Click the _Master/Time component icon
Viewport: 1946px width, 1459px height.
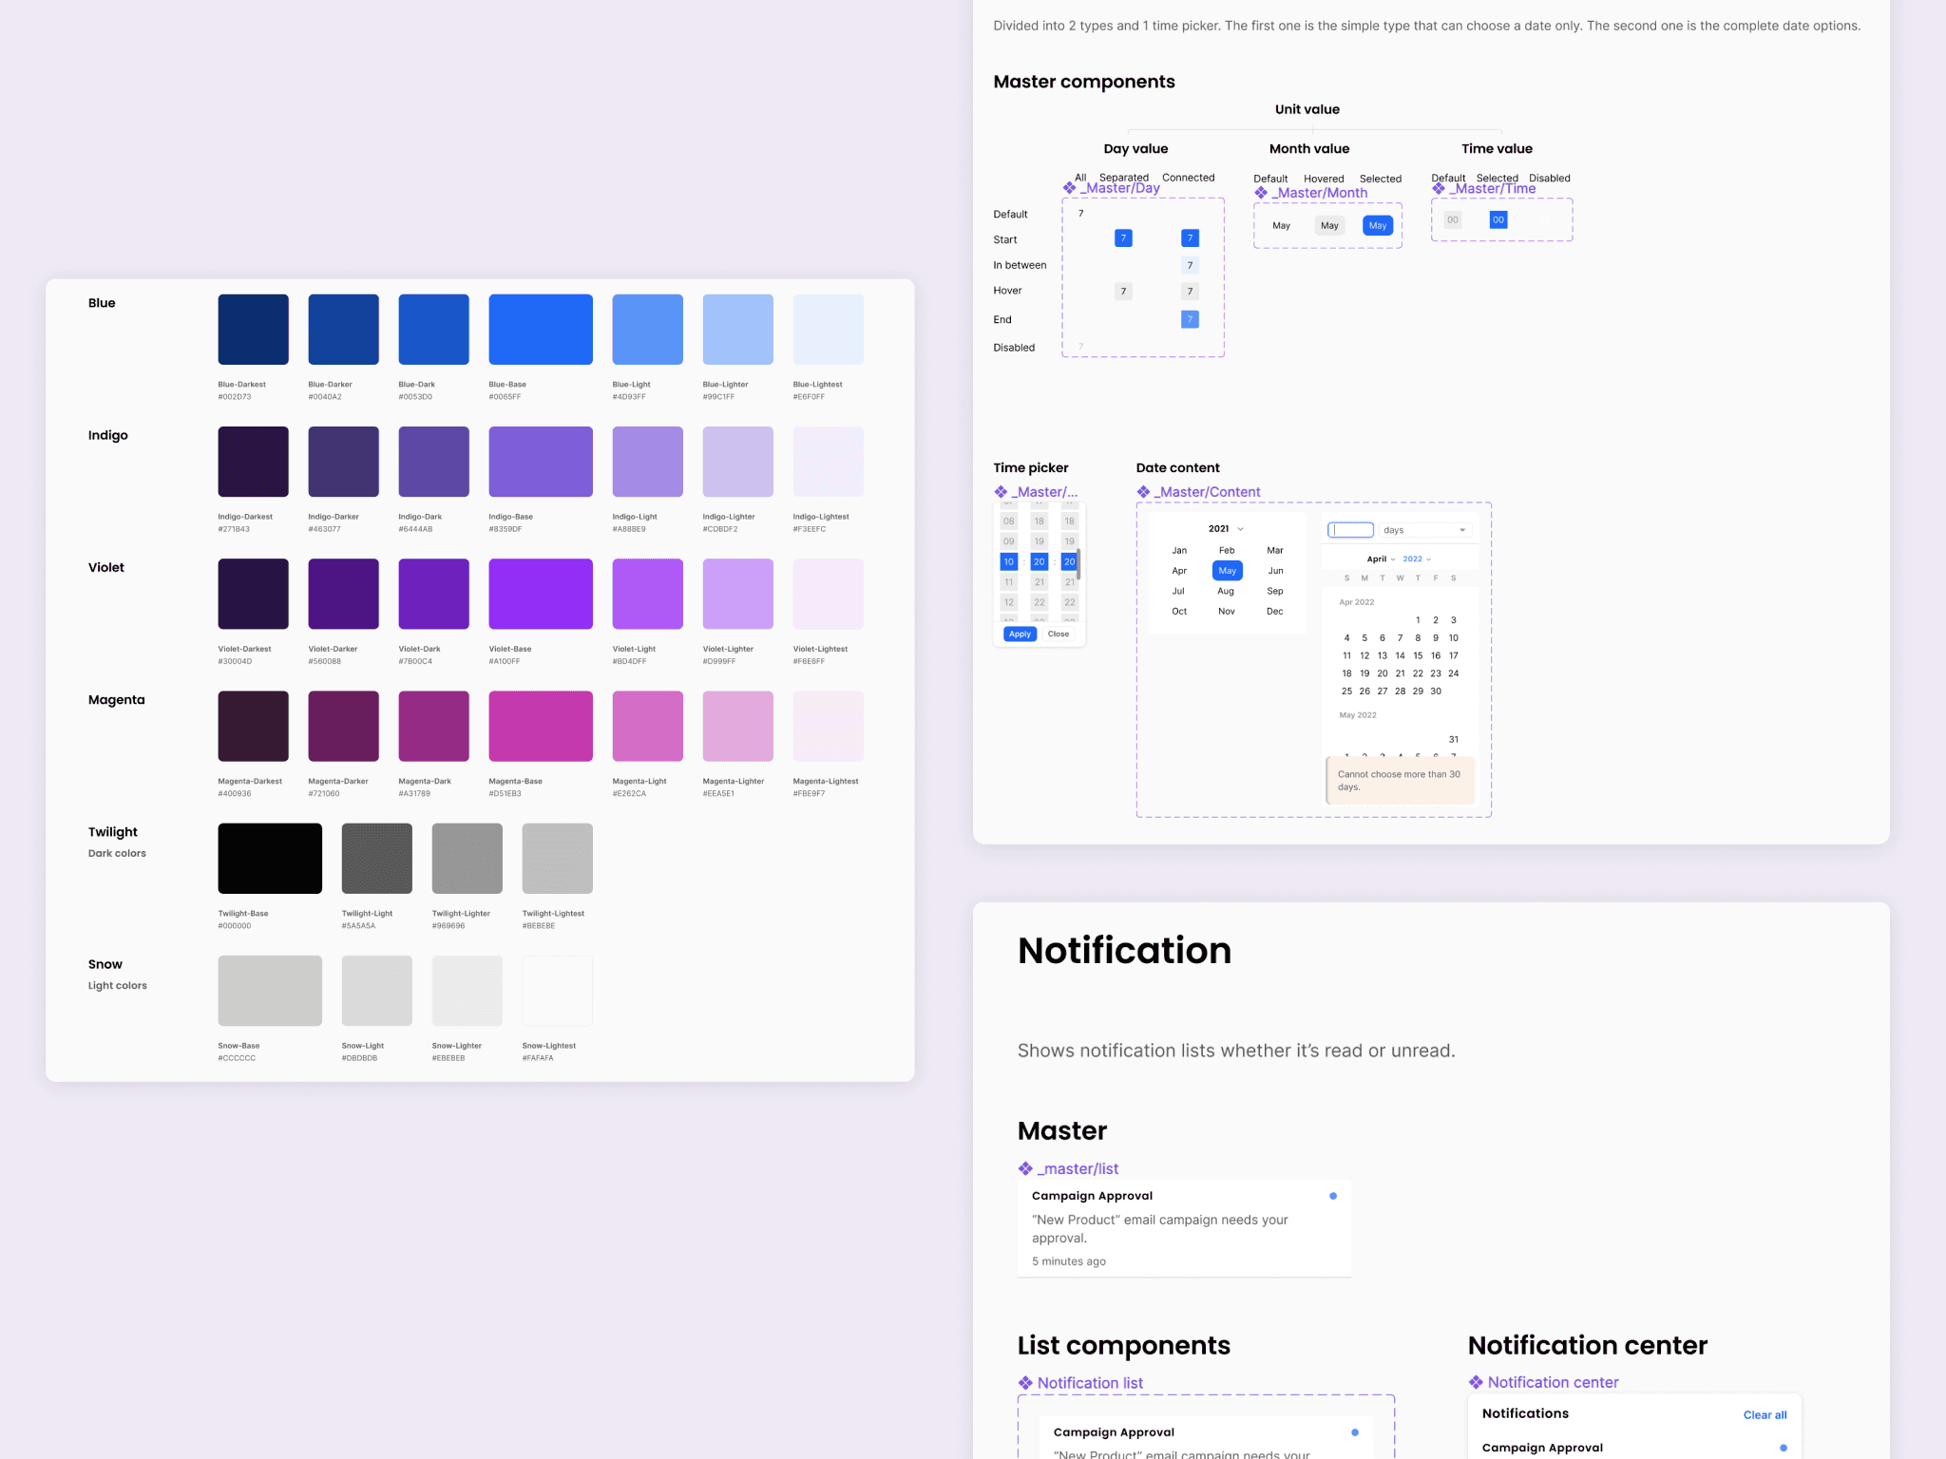click(1439, 189)
